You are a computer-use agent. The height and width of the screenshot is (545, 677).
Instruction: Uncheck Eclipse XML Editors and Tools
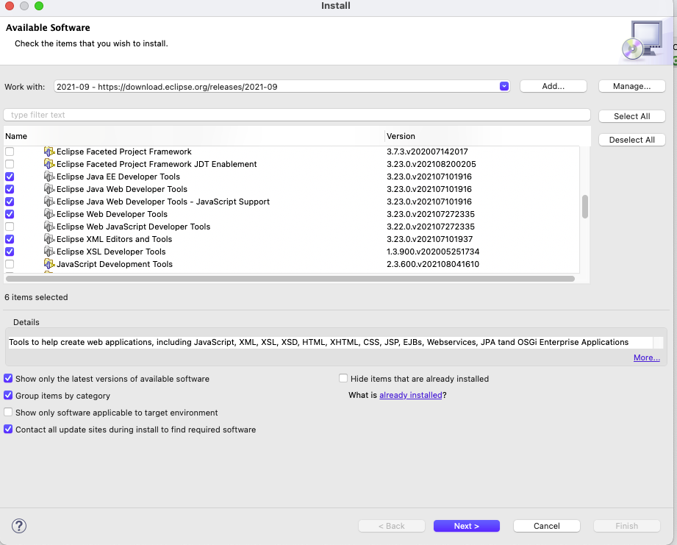[x=10, y=239]
